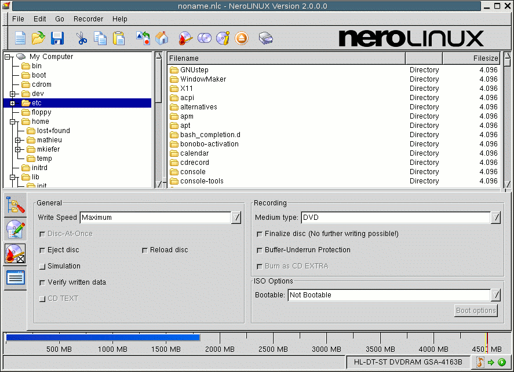
Task: Click the folder tree vertical scrollbar
Action: pos(159,120)
